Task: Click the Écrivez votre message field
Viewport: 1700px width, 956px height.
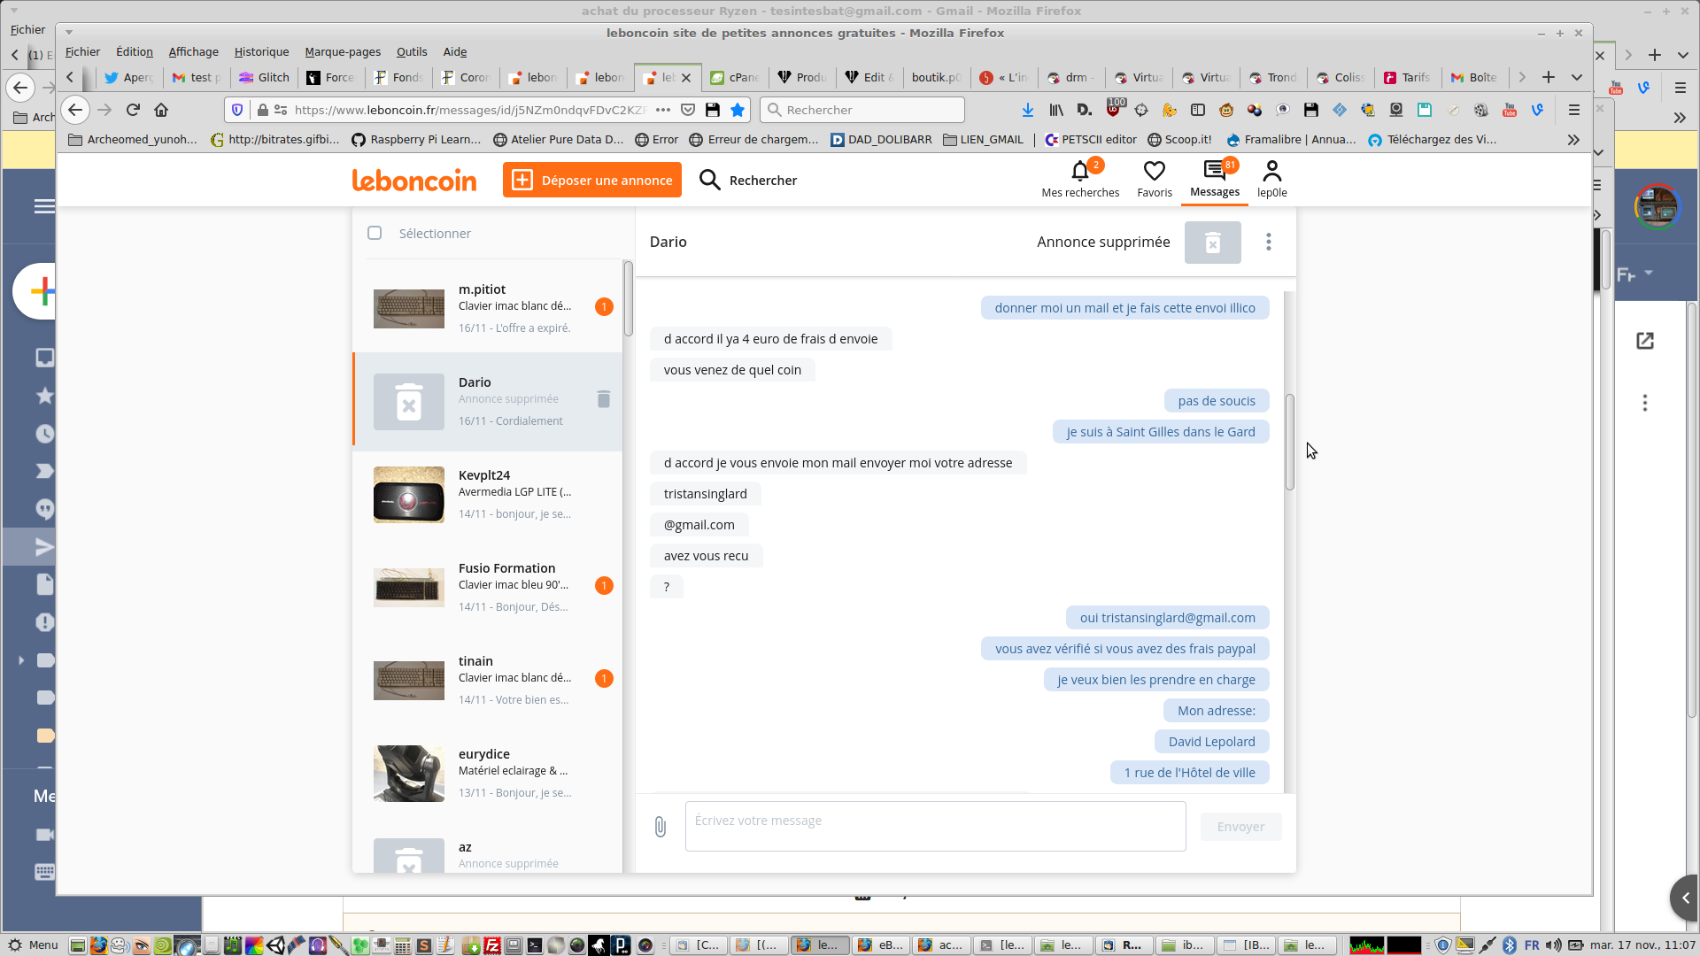Action: [935, 827]
